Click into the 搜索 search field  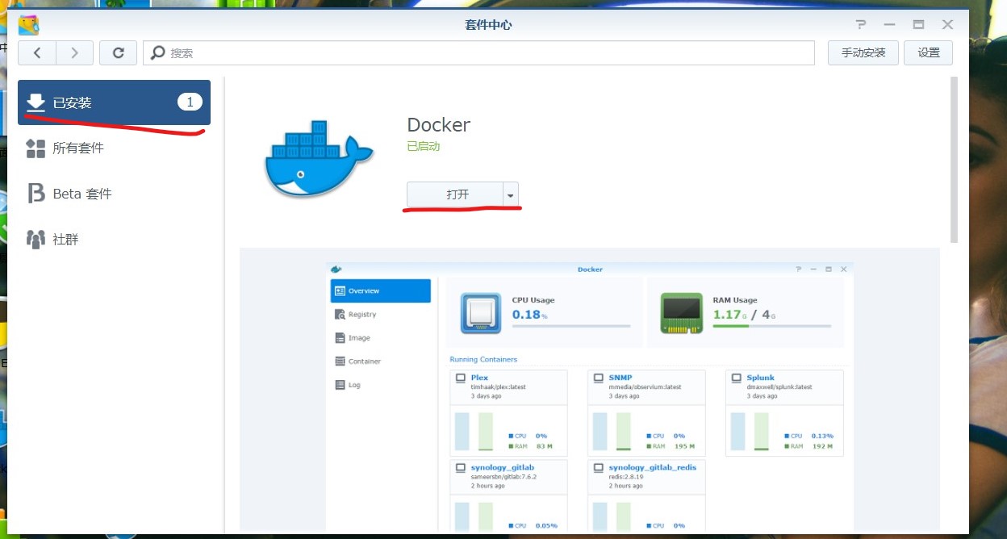479,52
